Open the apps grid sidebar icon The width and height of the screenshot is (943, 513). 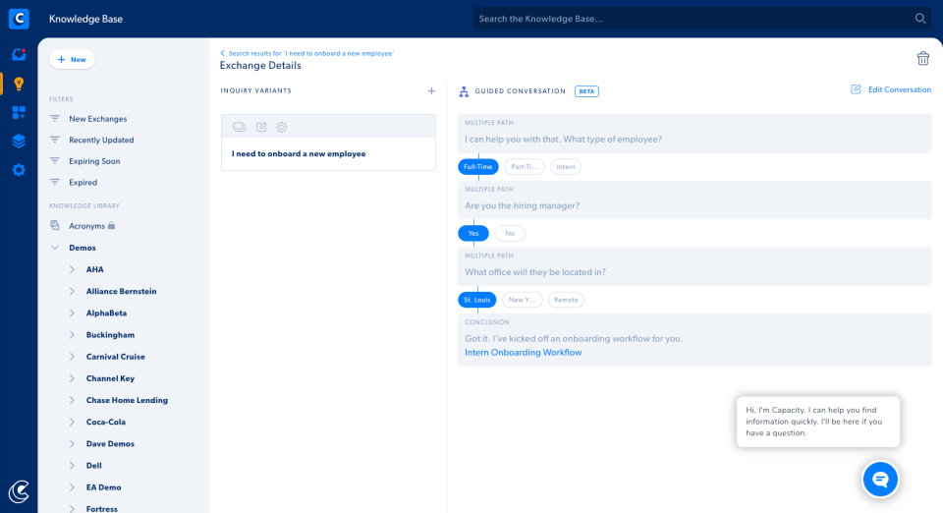tap(19, 112)
